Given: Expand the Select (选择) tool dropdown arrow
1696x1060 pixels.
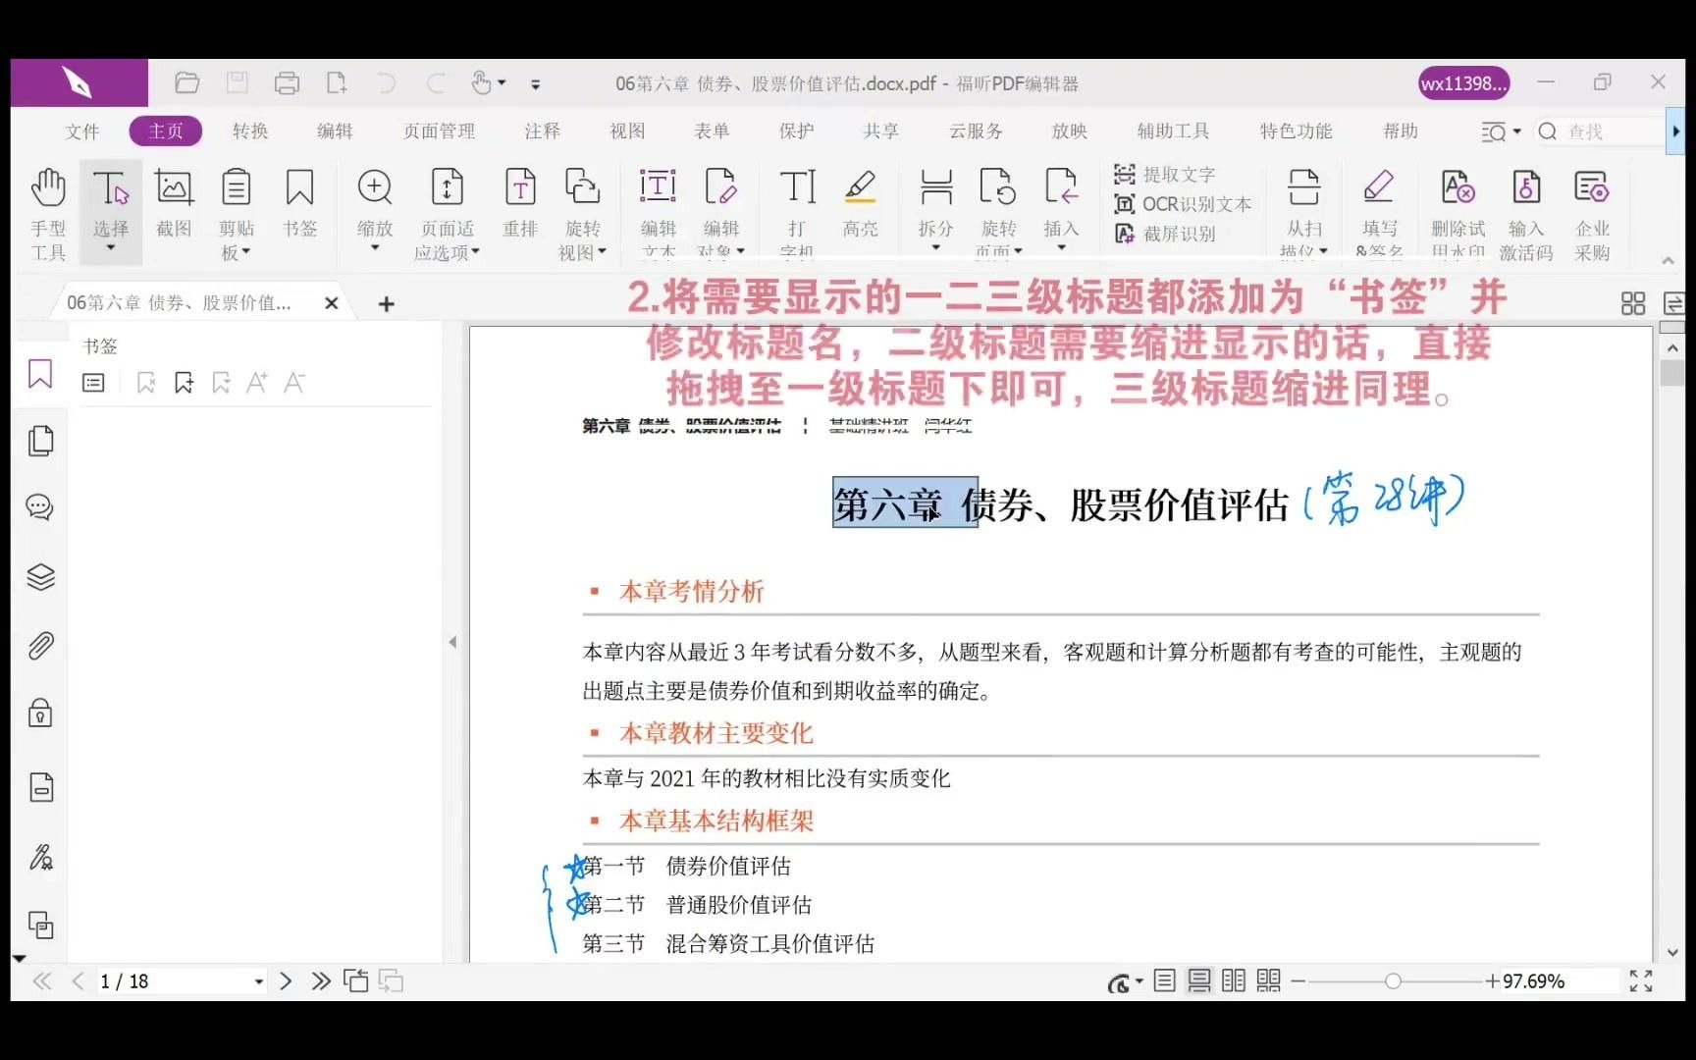Looking at the screenshot, I should click(110, 249).
